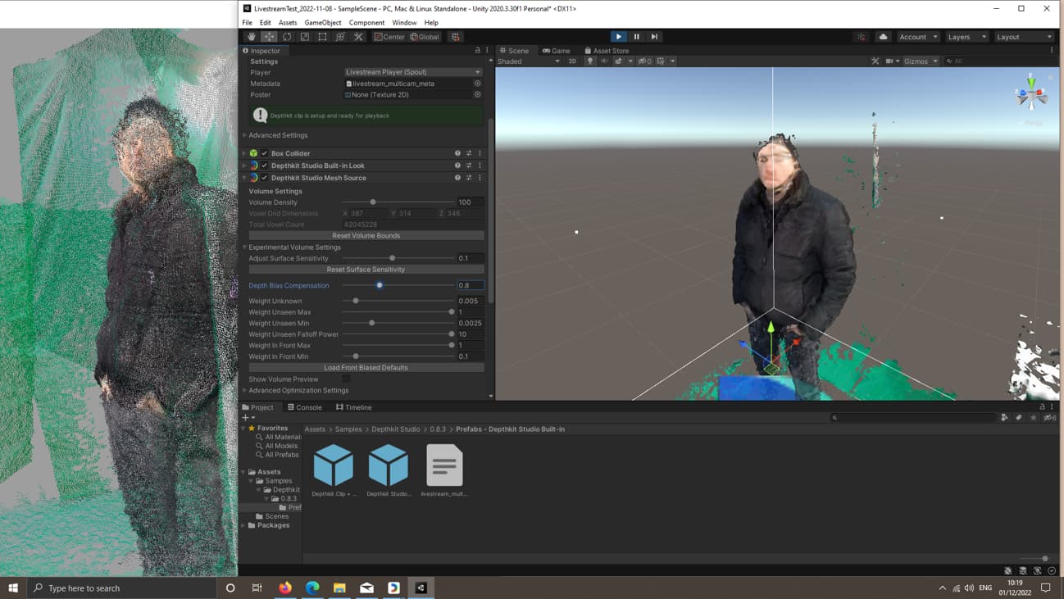Click Load Front Biased Defaults button
This screenshot has width=1064, height=599.
point(366,368)
